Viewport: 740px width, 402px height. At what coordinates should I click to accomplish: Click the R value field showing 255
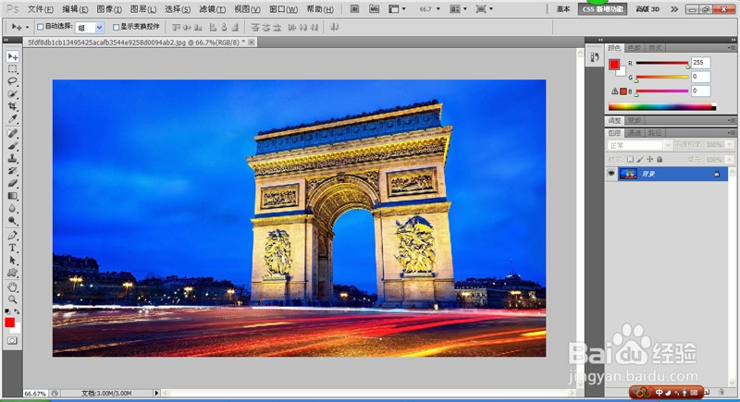point(701,62)
